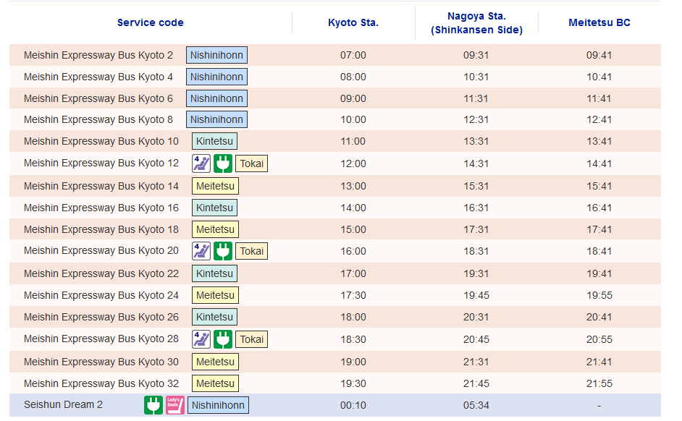682x421 pixels.
Task: Click the Kintetsu badge for Kyoto 10
Action: coord(214,141)
